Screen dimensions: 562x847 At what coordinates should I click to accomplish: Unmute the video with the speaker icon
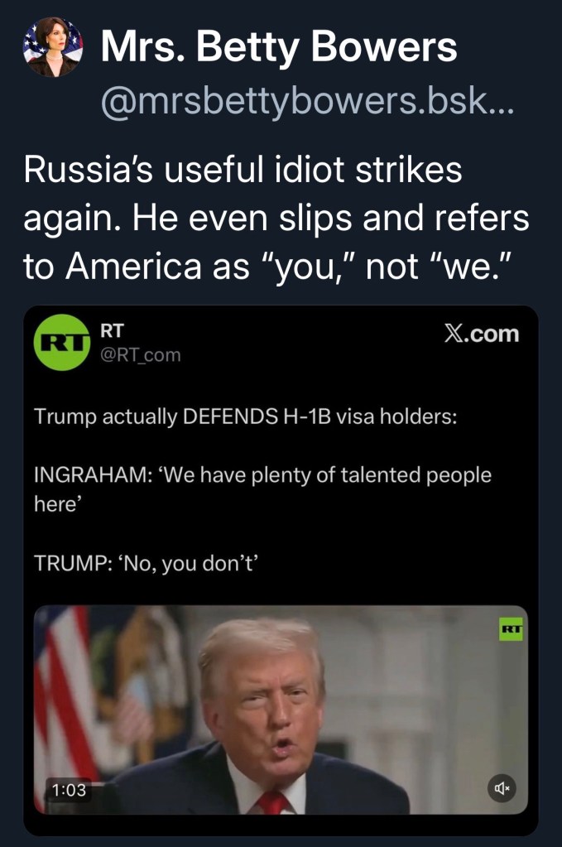coord(502,788)
